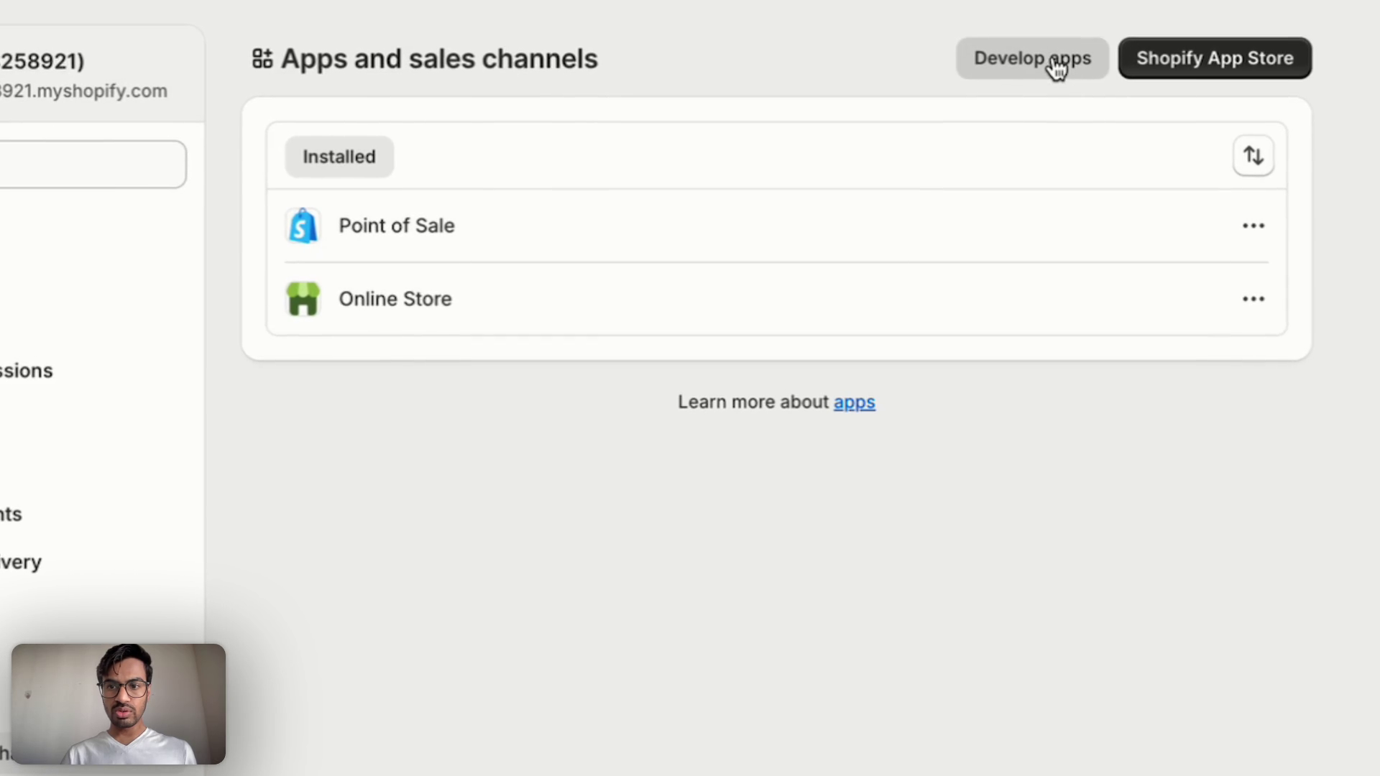This screenshot has width=1380, height=776.
Task: Follow the blue 'apps' help link
Action: (x=854, y=402)
